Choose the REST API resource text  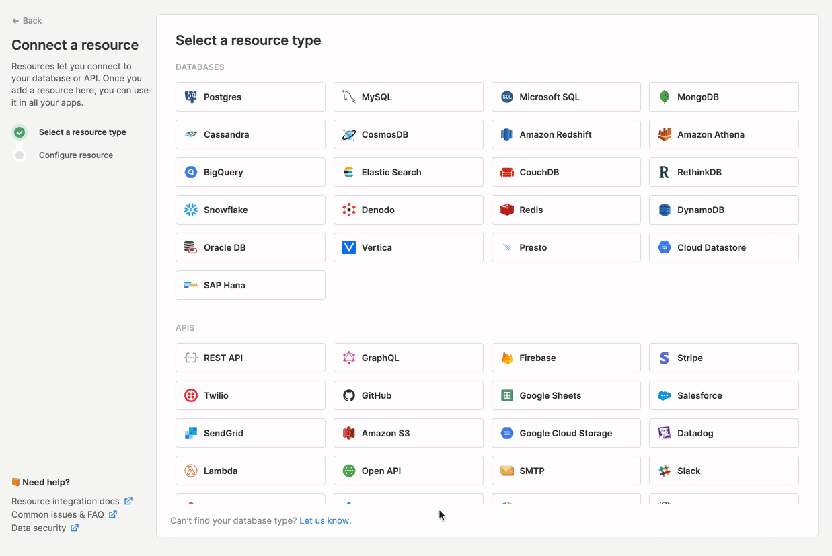point(223,358)
